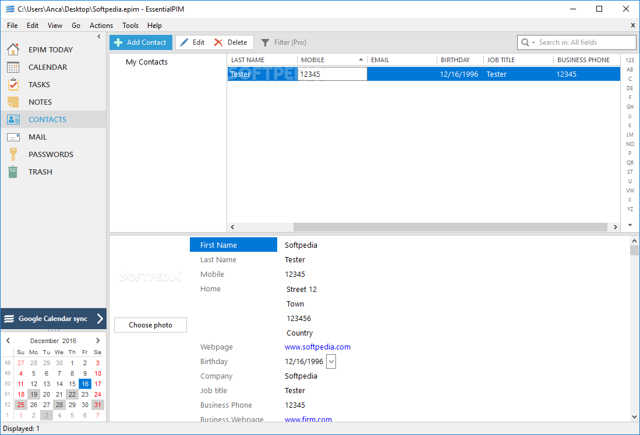Screen dimensions: 640x435
Task: Click the Google Calendar sync banner
Action: [54, 319]
